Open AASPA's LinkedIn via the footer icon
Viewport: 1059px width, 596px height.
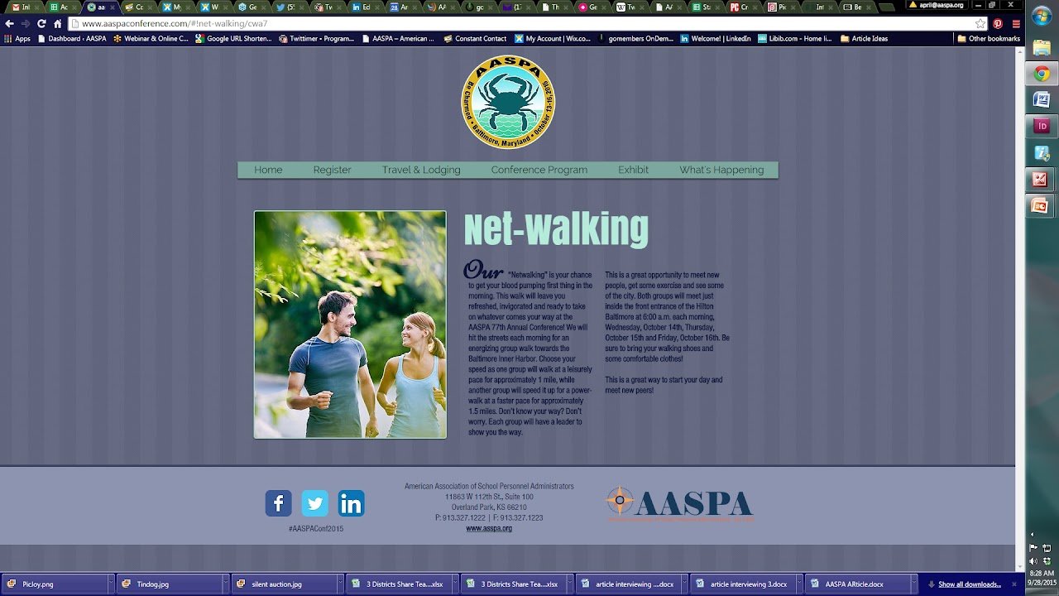pyautogui.click(x=351, y=502)
